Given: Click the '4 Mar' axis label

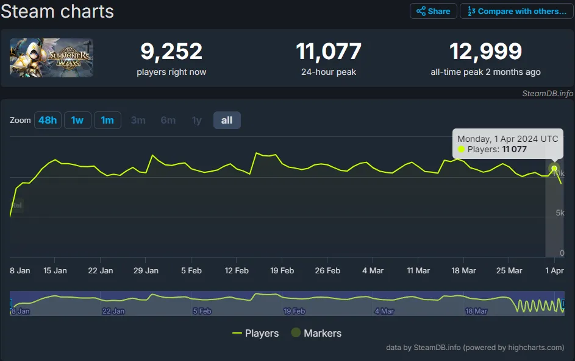Looking at the screenshot, I should tap(373, 270).
